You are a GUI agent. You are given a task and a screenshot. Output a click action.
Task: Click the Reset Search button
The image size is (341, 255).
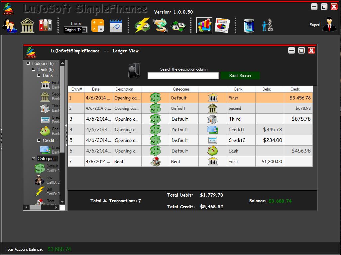[x=240, y=76]
